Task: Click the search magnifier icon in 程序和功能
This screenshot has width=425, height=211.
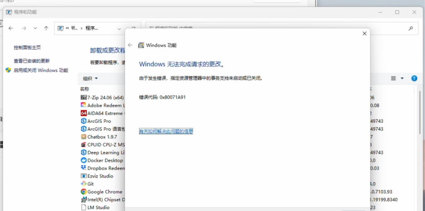Action: pos(411,28)
